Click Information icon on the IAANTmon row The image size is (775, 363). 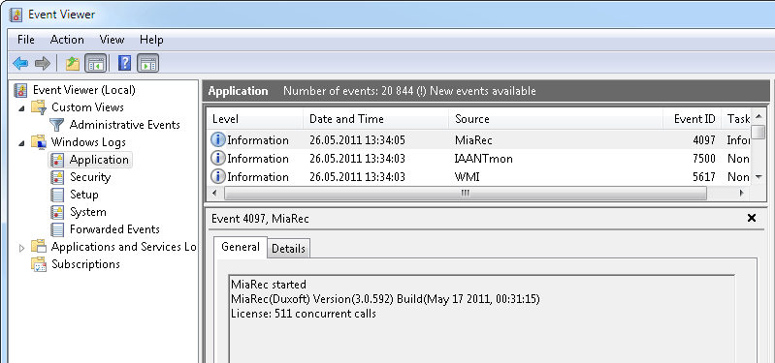coord(218,159)
